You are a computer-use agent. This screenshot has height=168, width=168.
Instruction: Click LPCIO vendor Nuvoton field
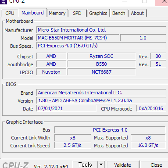pos(51,72)
